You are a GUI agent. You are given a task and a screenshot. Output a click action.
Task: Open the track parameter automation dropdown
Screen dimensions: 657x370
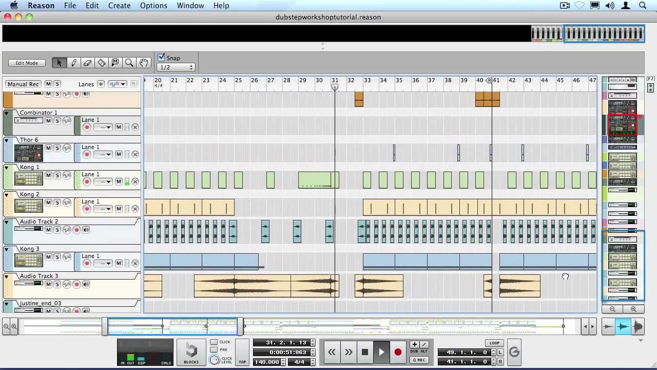(x=117, y=84)
